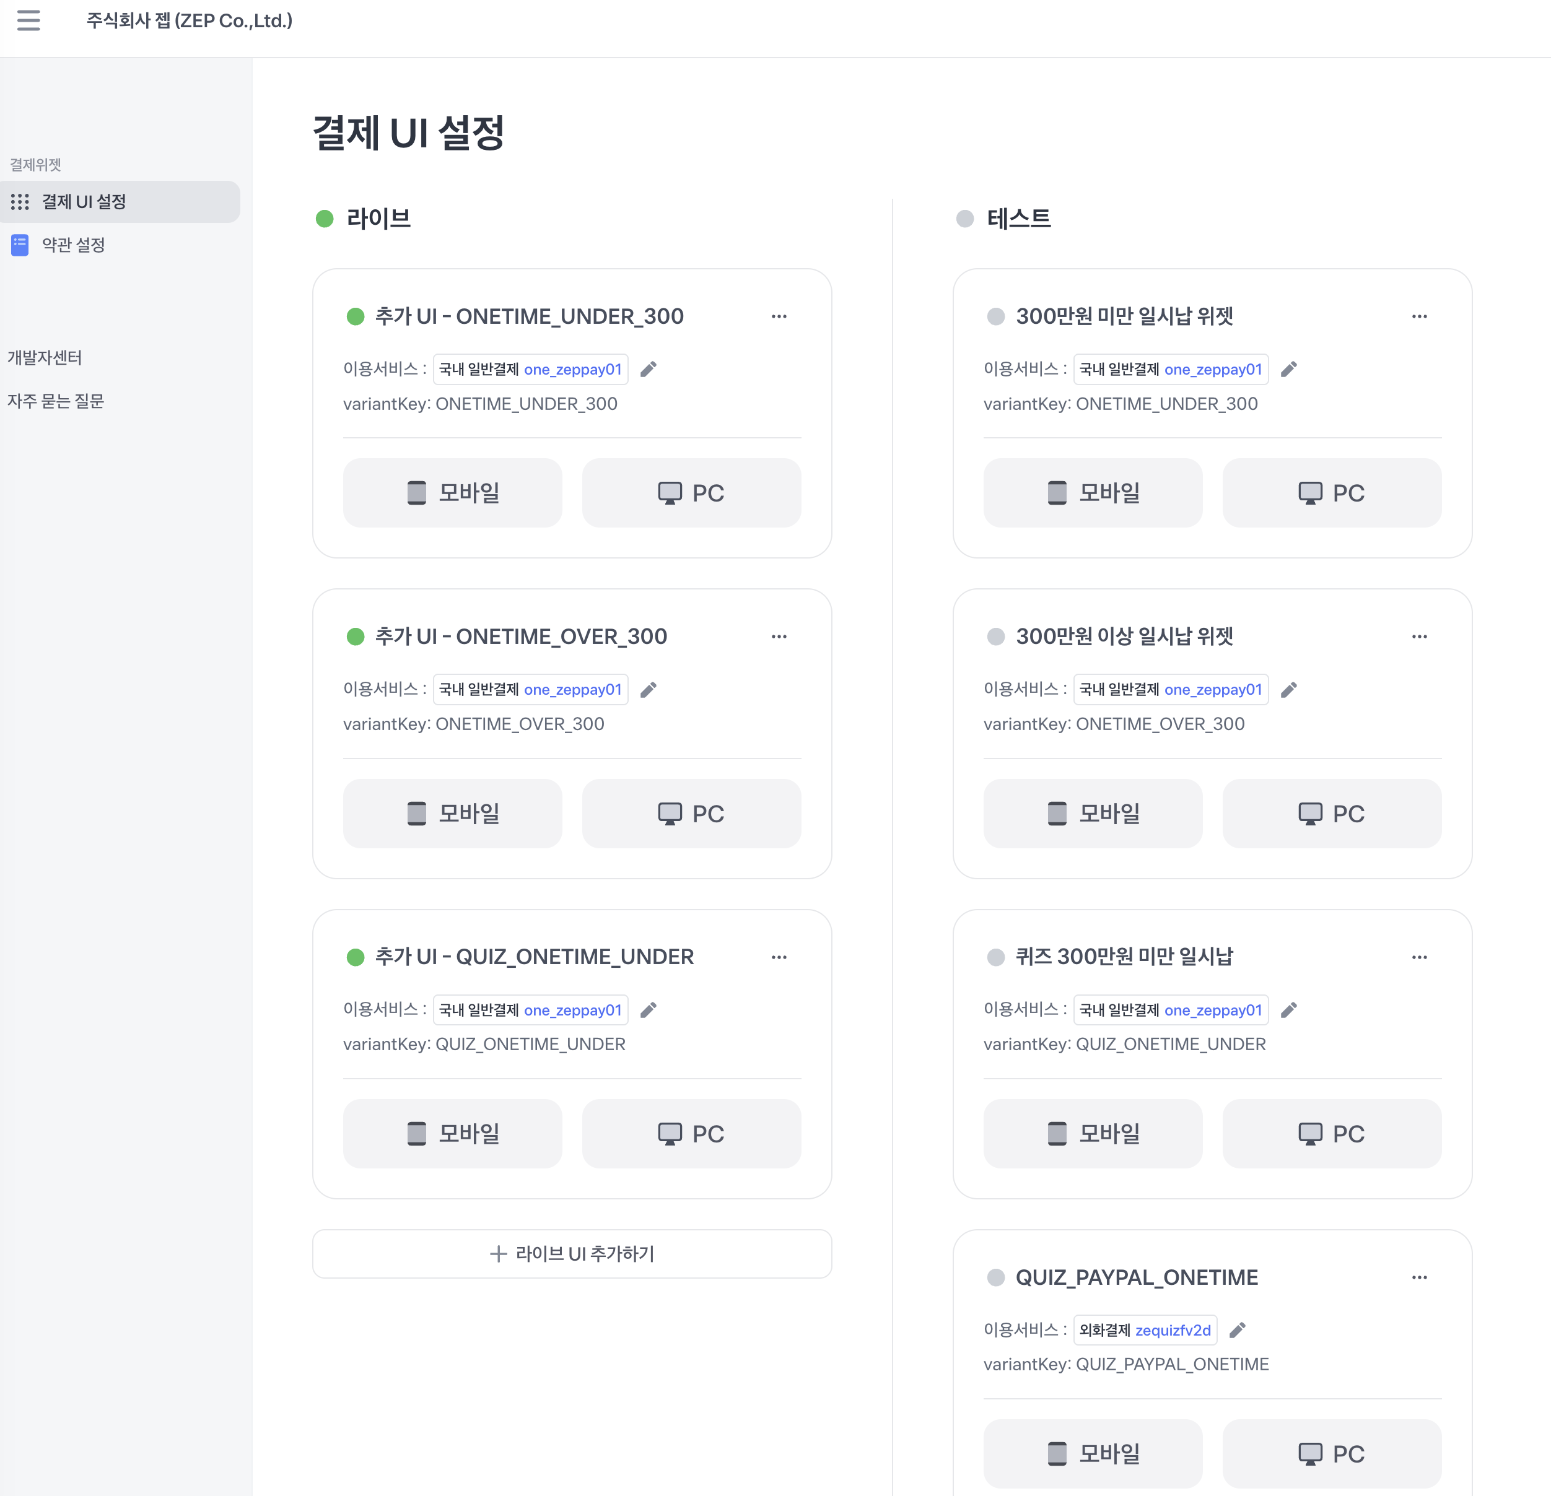Edit service for QUIZ_PAYPAL_ONETIME card

pyautogui.click(x=1238, y=1330)
